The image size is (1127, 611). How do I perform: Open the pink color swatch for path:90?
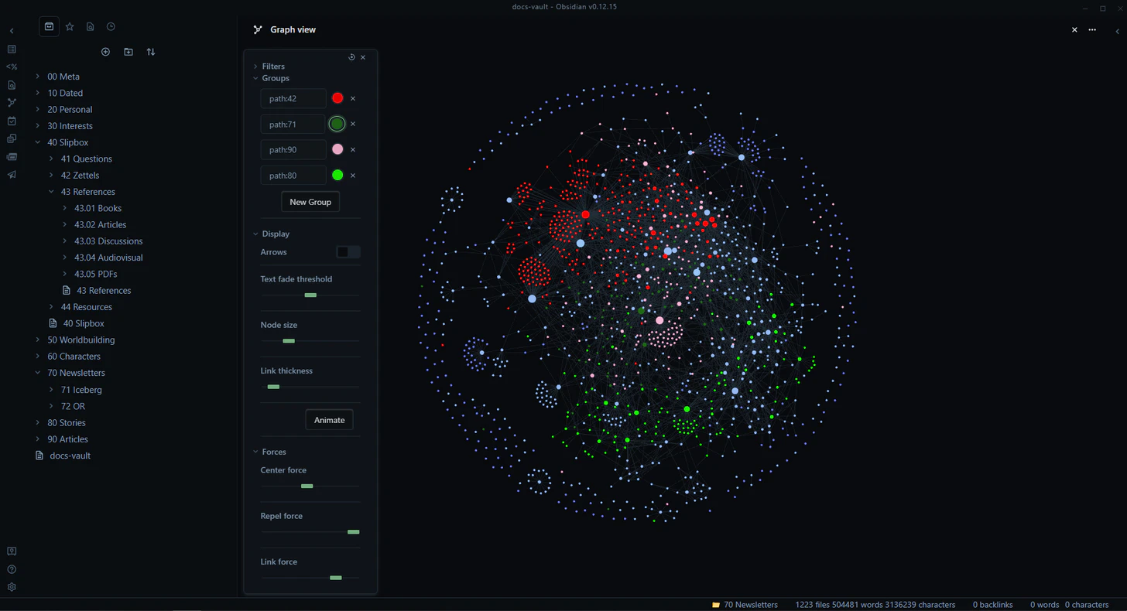click(x=337, y=149)
